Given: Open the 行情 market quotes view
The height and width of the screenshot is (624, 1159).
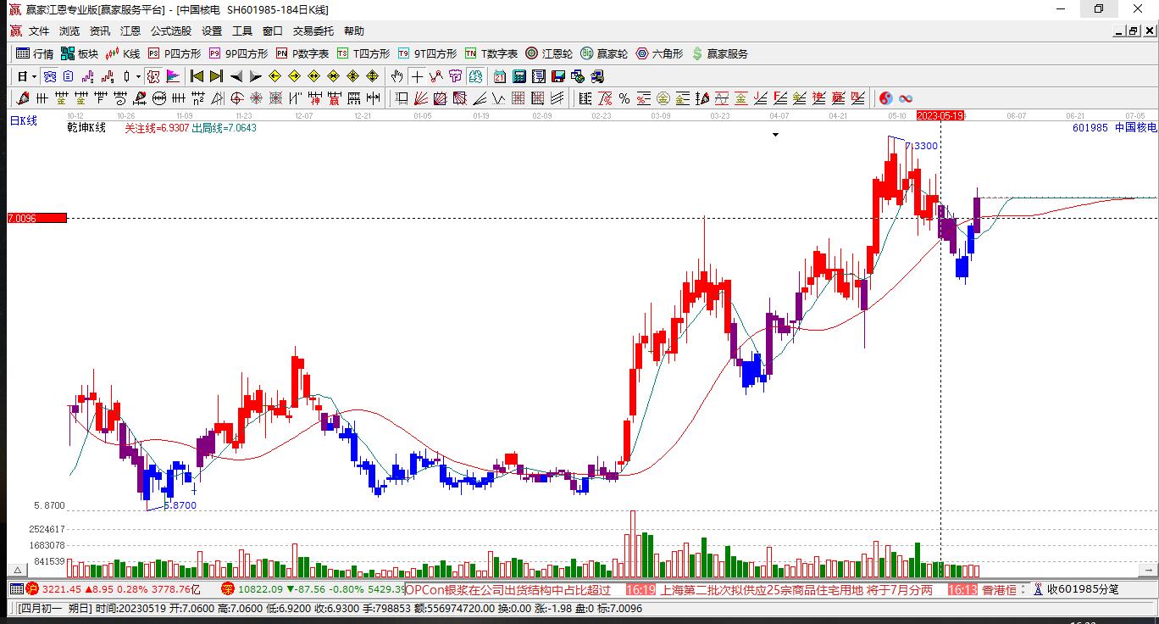Looking at the screenshot, I should pos(35,53).
